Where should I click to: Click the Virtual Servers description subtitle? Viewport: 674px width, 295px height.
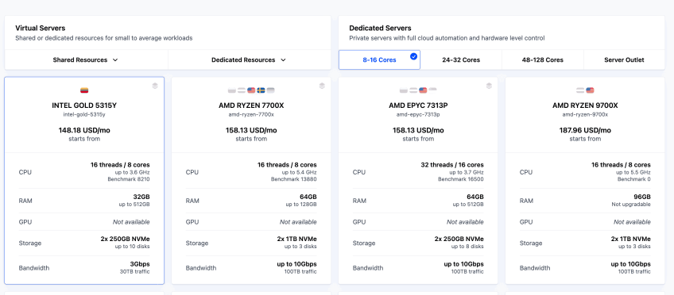coord(104,38)
